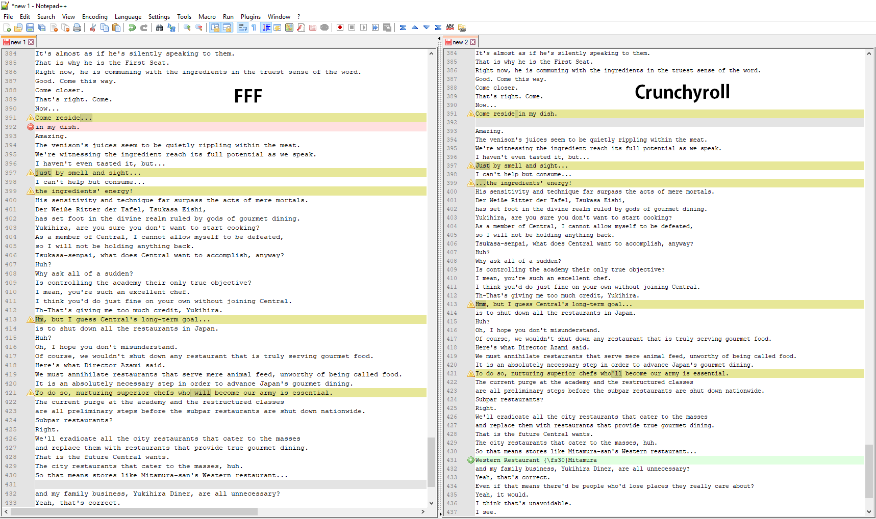This screenshot has width=876, height=519.
Task: Undo the last edit
Action: pyautogui.click(x=132, y=28)
